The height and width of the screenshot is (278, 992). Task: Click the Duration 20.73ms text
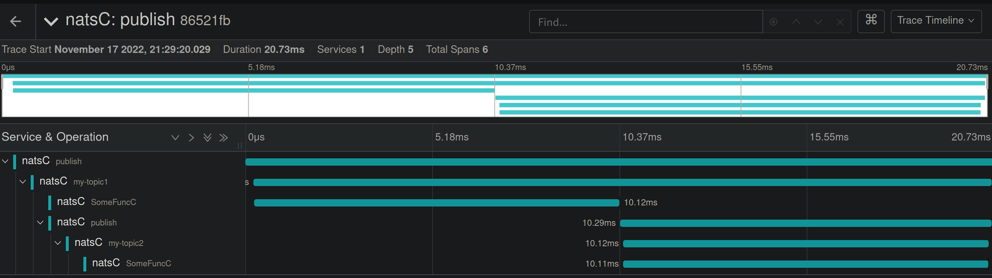(x=264, y=50)
